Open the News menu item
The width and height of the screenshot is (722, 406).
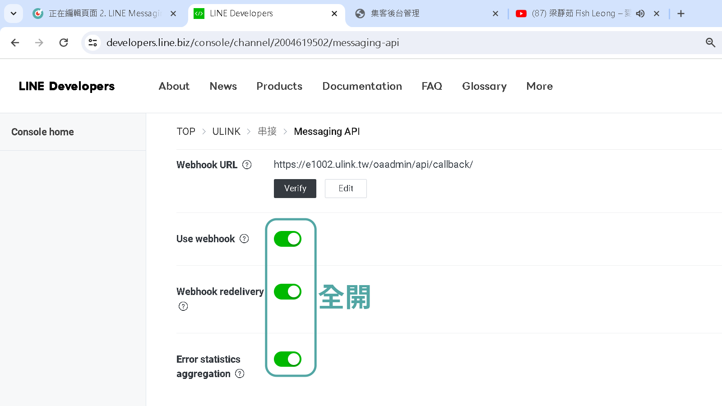(223, 86)
